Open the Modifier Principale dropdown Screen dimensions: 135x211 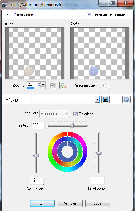coord(54,114)
